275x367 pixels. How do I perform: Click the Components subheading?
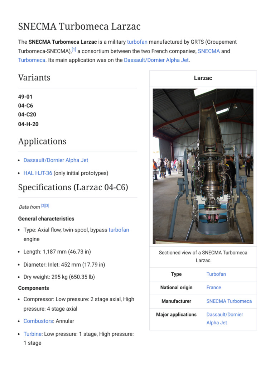(x=34, y=288)
